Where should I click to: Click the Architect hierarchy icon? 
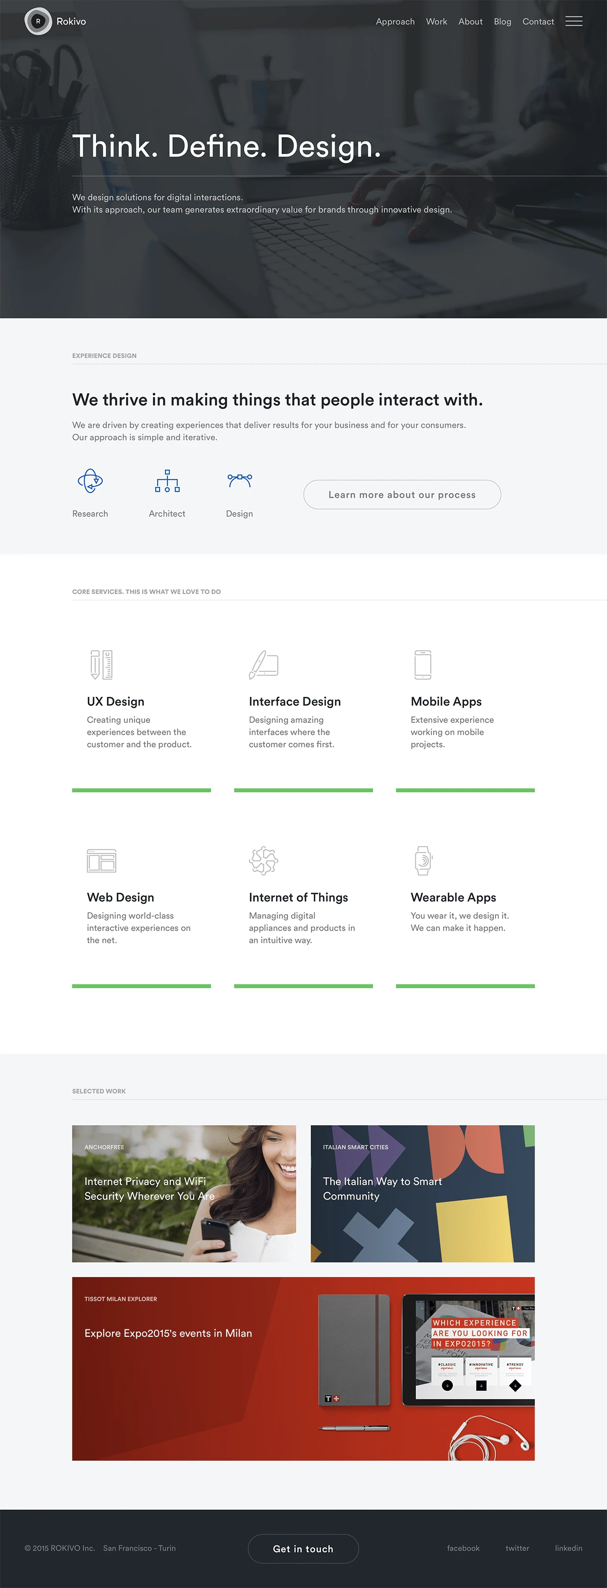click(167, 481)
